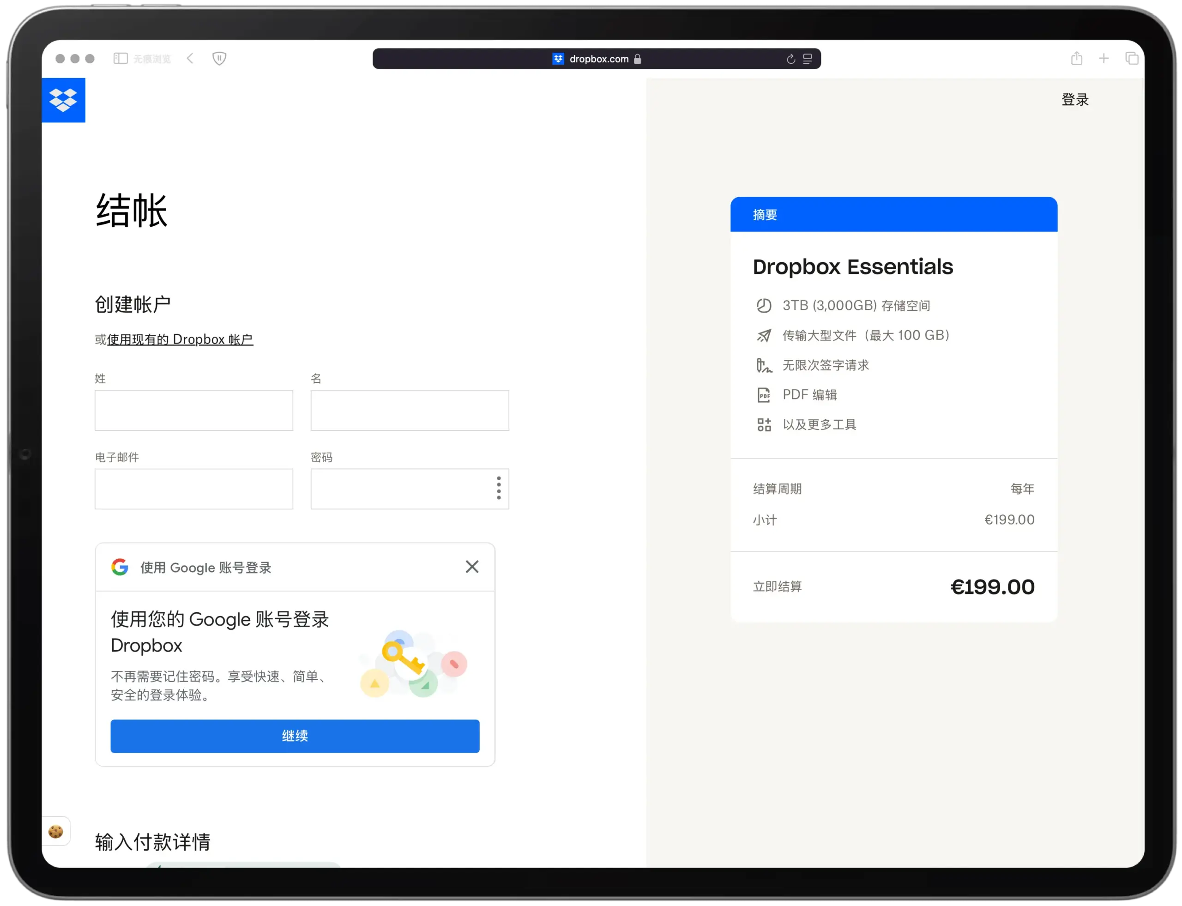
Task: Click 以及更多工具 feature text
Action: pyautogui.click(x=819, y=424)
